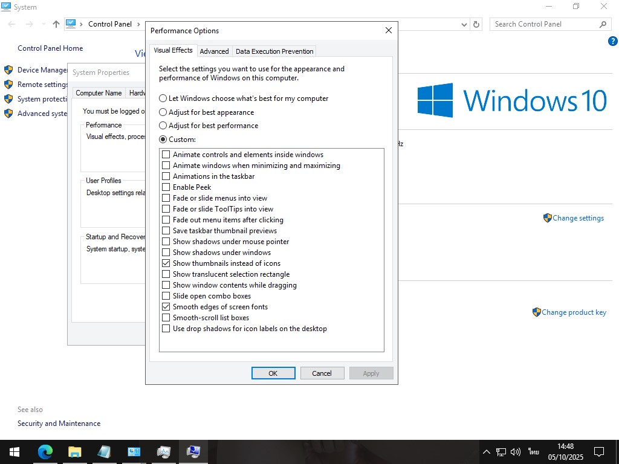
Task: Switch to Data Execution Prevention tab
Action: (274, 51)
